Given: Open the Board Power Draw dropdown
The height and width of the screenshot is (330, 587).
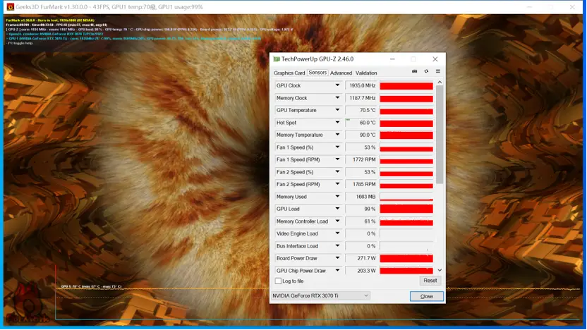Looking at the screenshot, I should [337, 258].
